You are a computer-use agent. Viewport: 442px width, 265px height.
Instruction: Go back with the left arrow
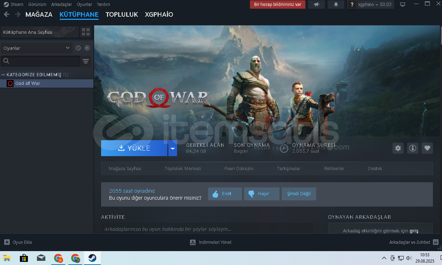[7, 15]
